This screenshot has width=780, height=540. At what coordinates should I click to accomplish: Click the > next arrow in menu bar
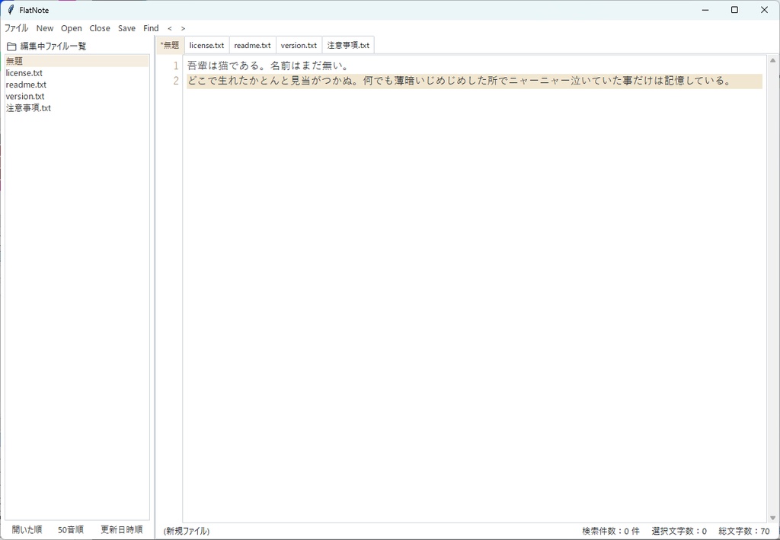183,28
